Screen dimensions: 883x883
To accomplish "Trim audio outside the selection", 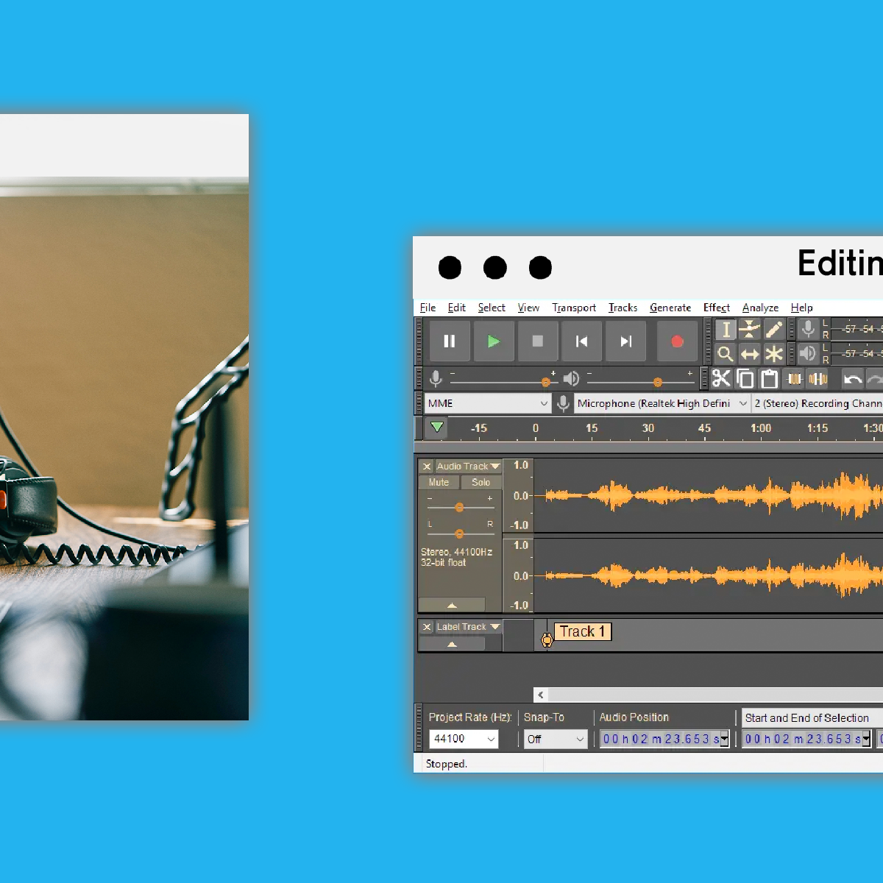I will (x=795, y=378).
